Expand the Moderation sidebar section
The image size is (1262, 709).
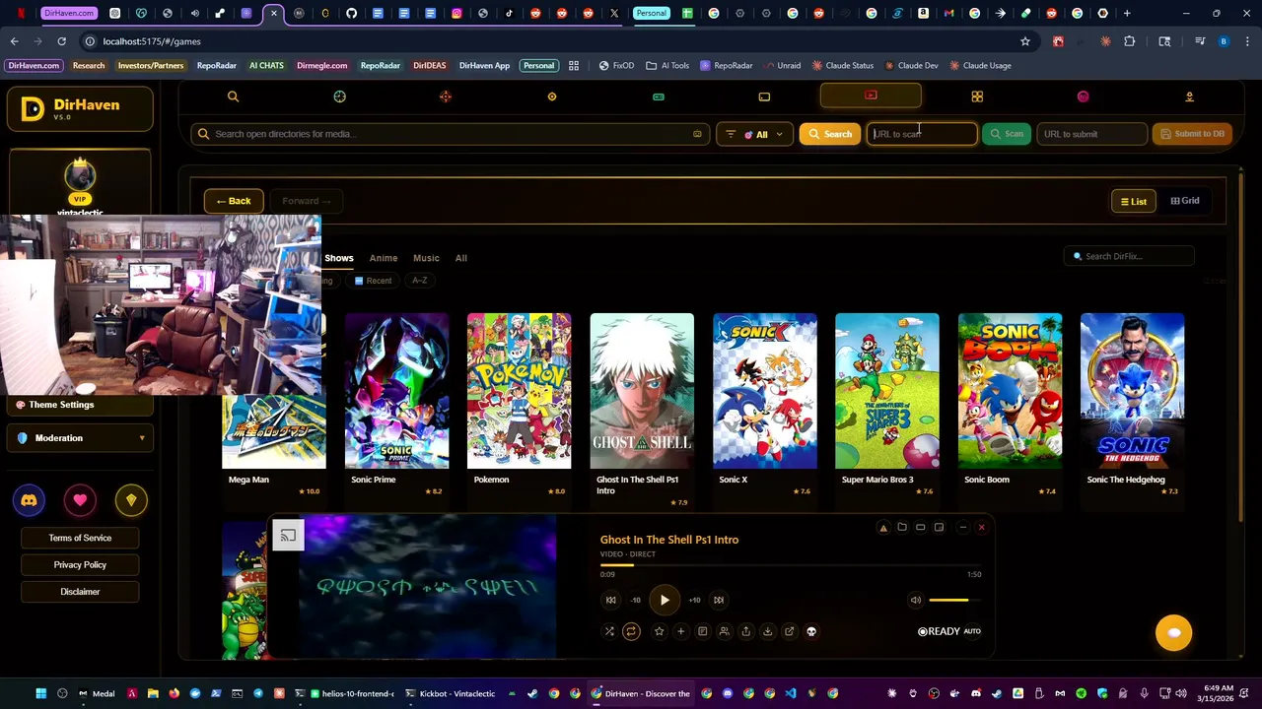(x=80, y=438)
